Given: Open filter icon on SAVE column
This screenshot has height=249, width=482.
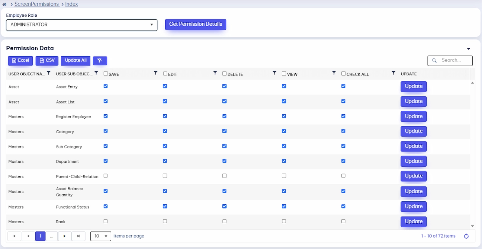Looking at the screenshot, I should [156, 73].
